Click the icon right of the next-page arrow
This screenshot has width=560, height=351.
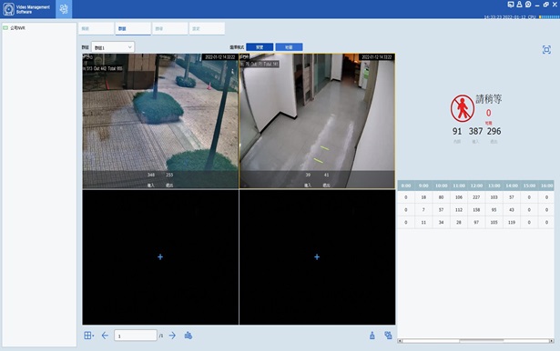coord(188,336)
